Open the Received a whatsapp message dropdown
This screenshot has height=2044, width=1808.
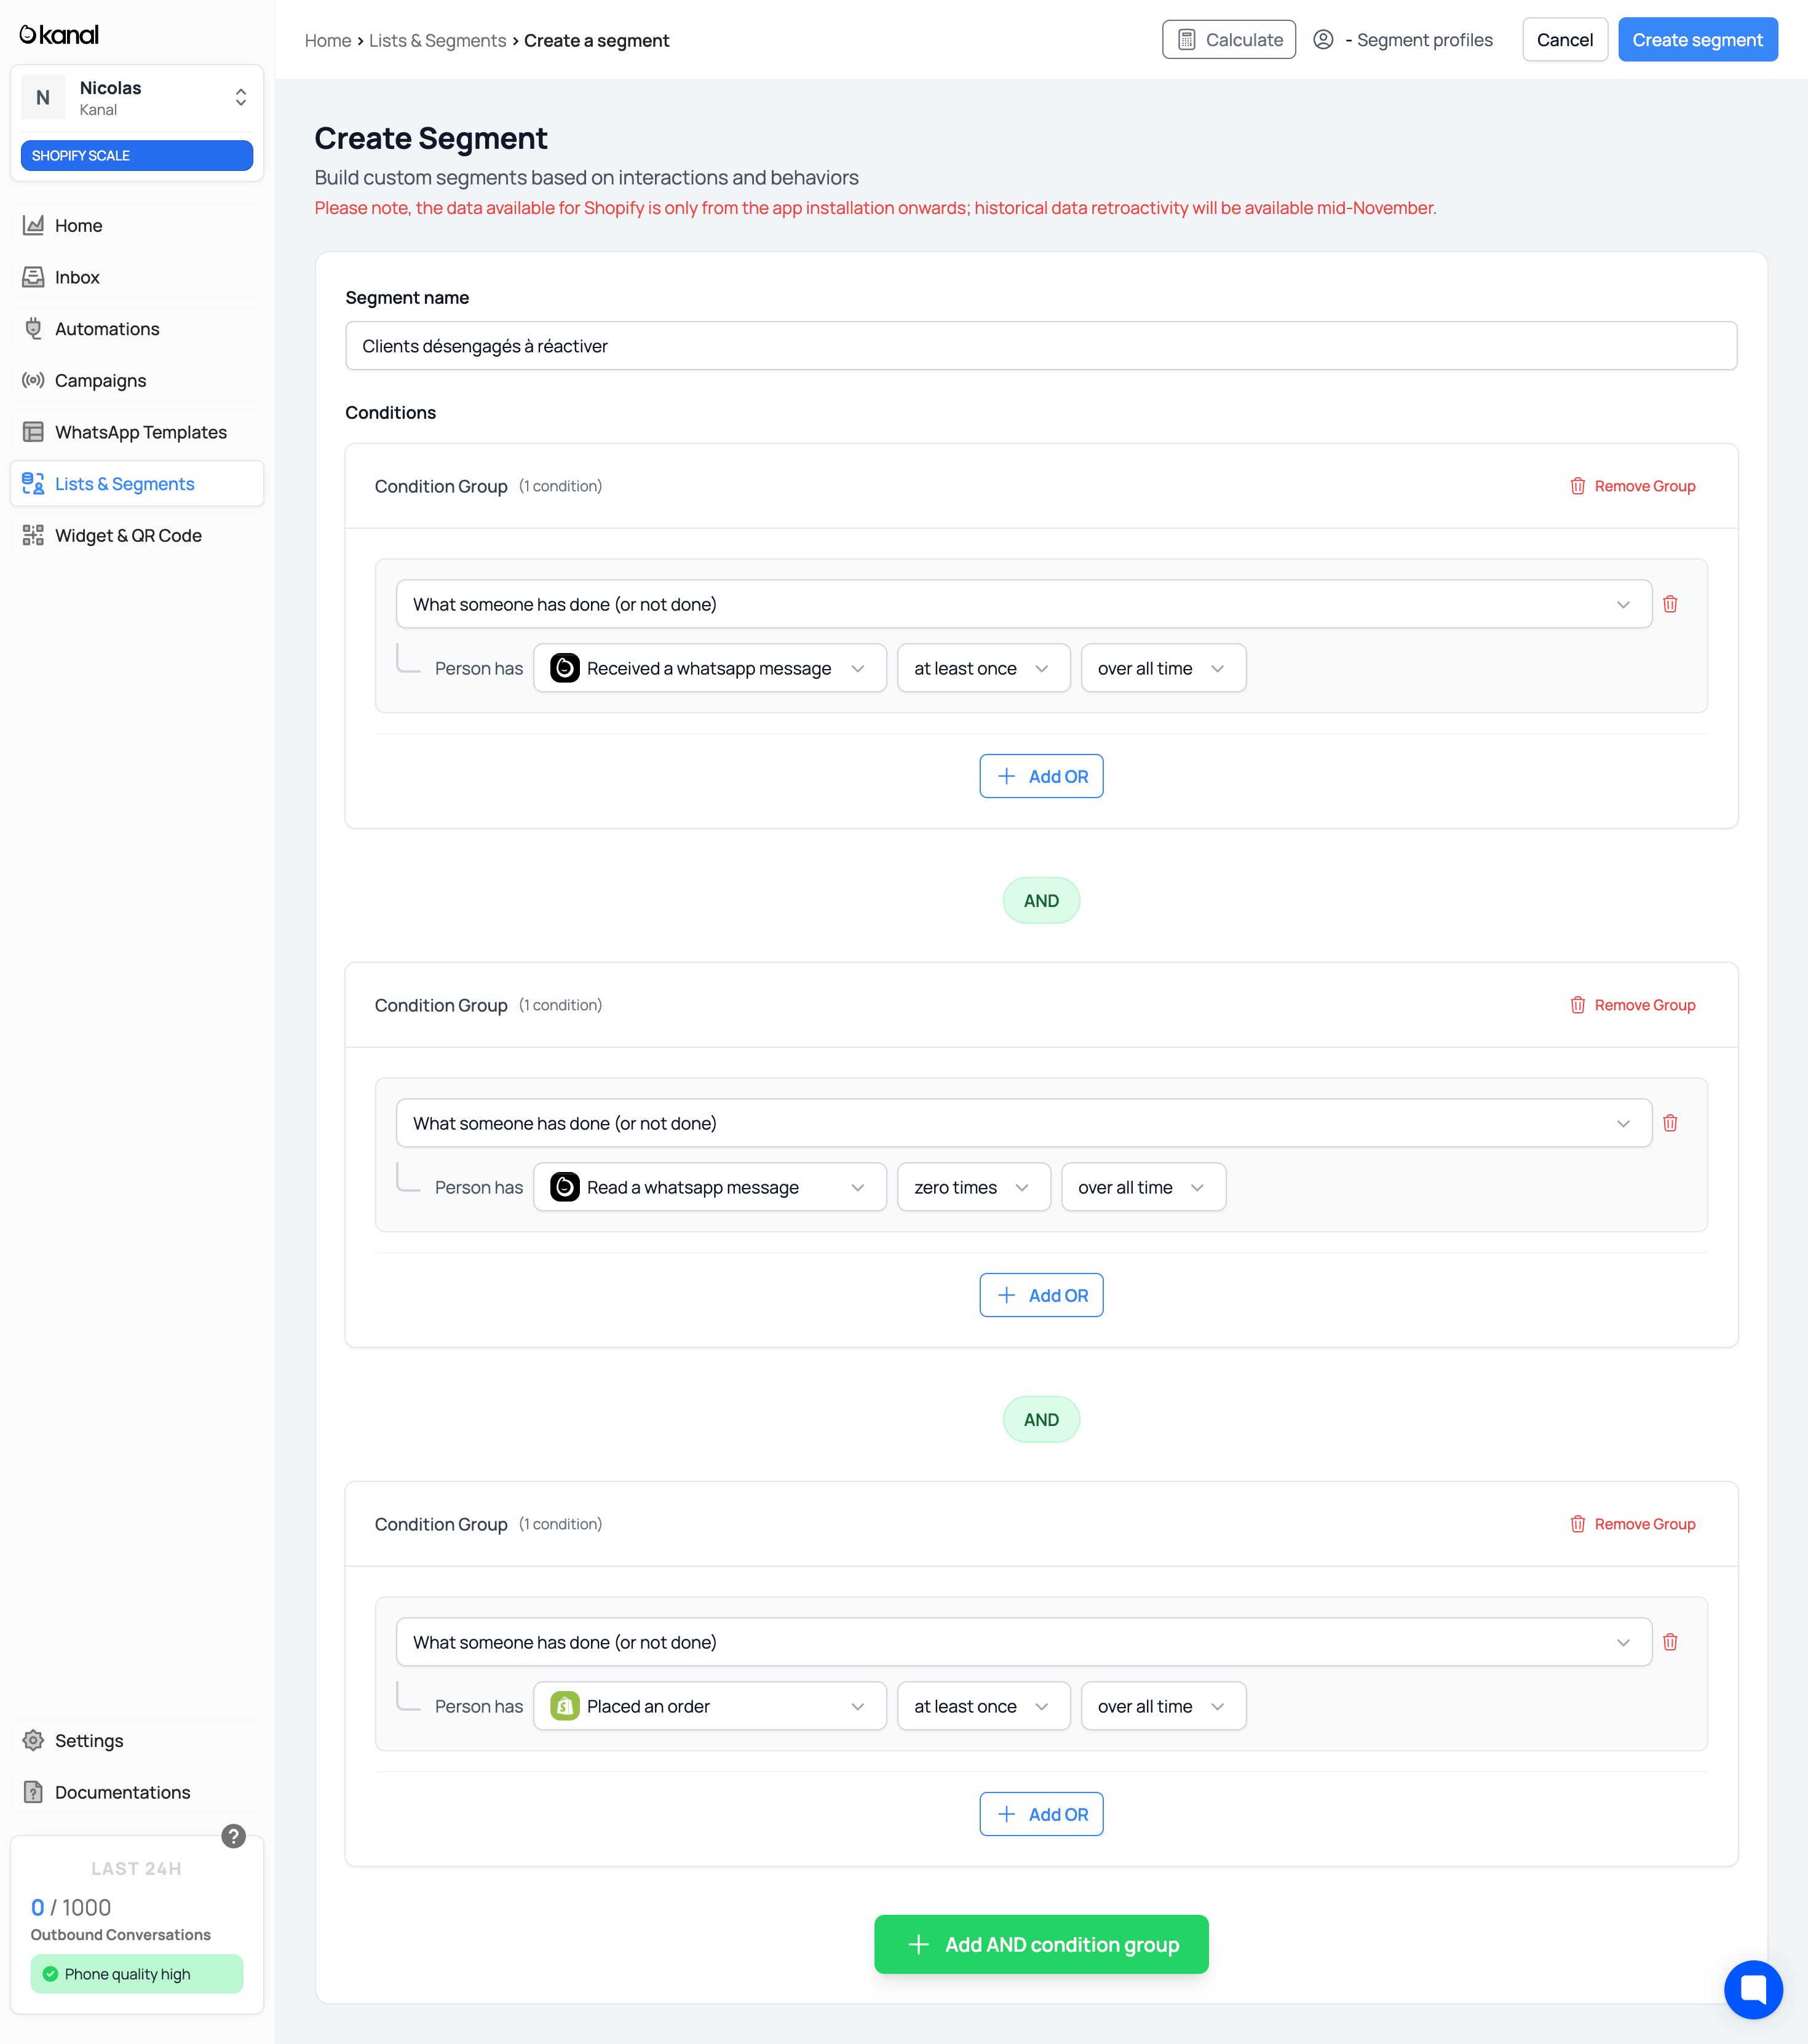click(709, 668)
